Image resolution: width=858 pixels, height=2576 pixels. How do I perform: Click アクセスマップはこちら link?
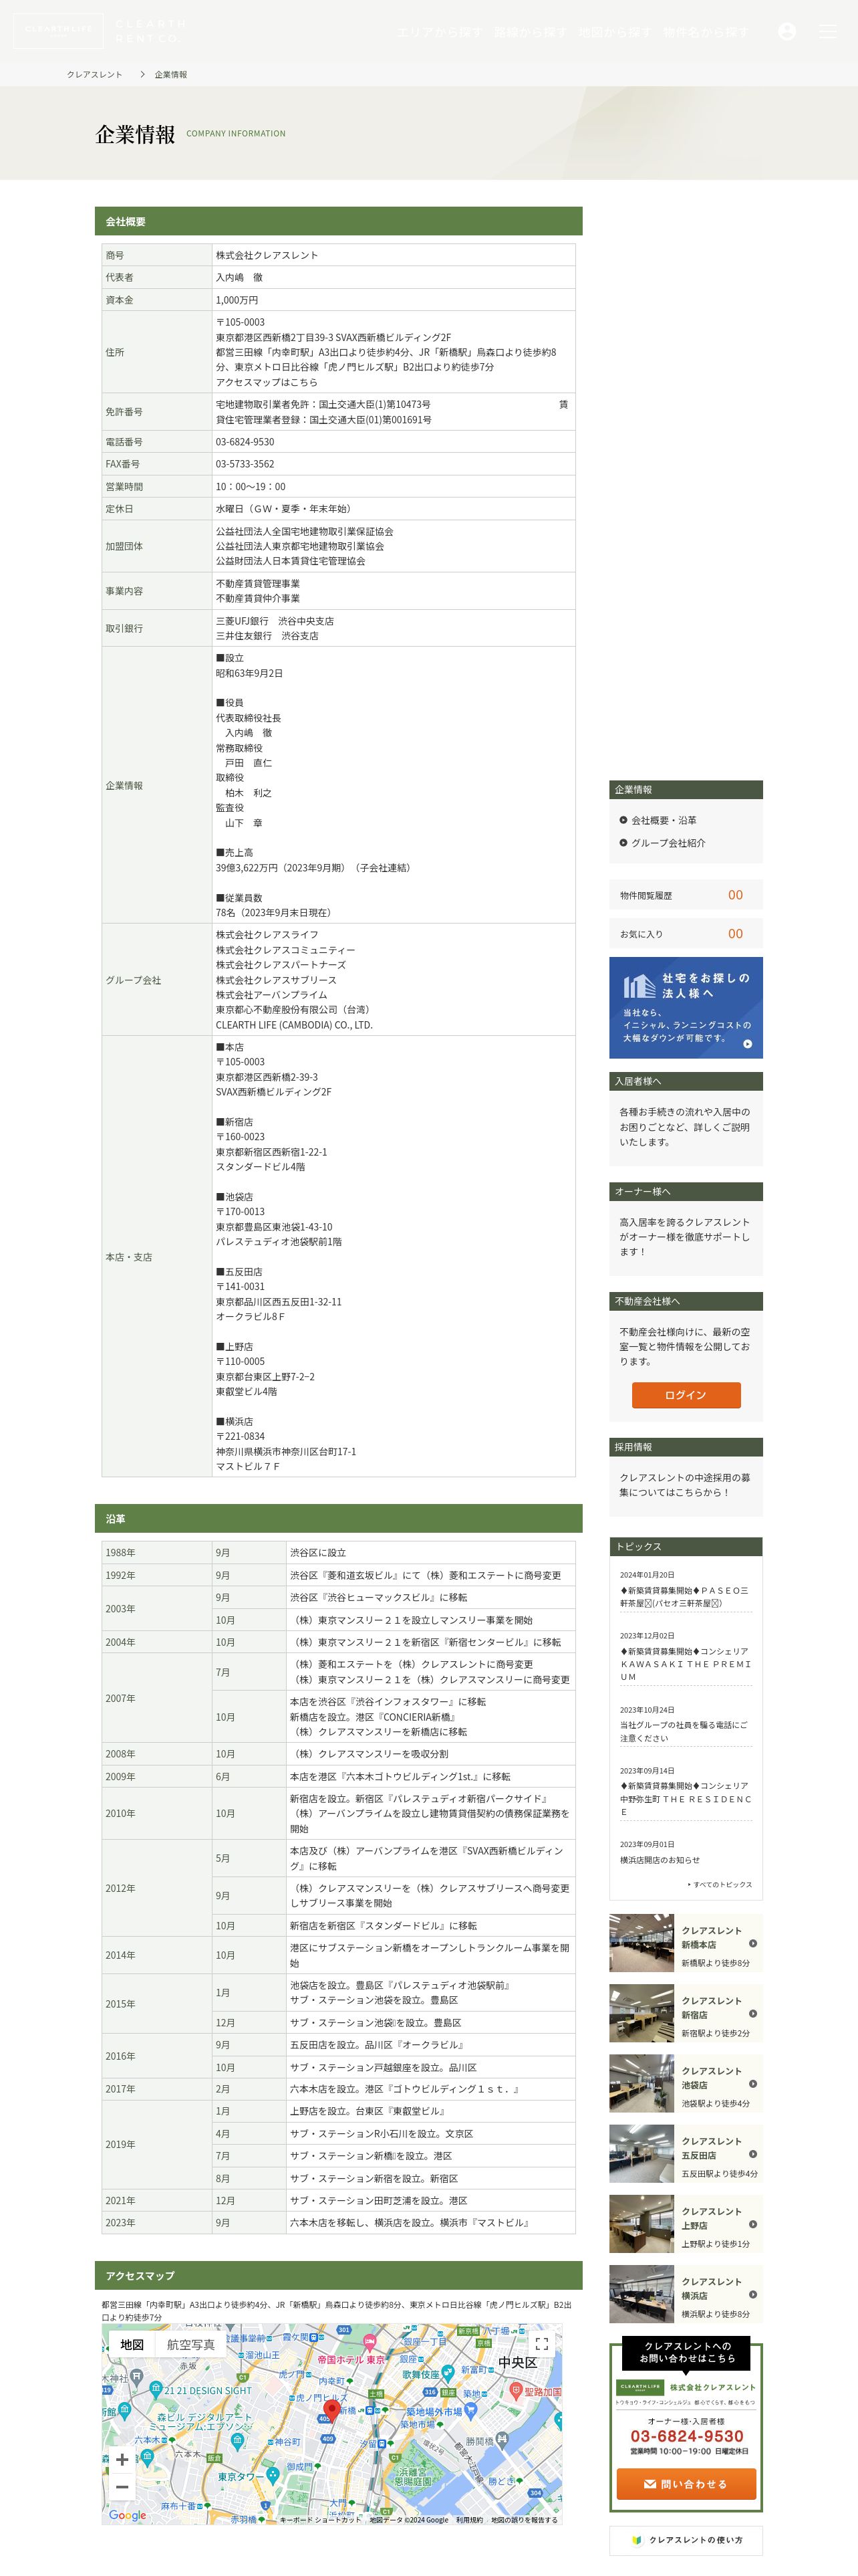coord(267,382)
